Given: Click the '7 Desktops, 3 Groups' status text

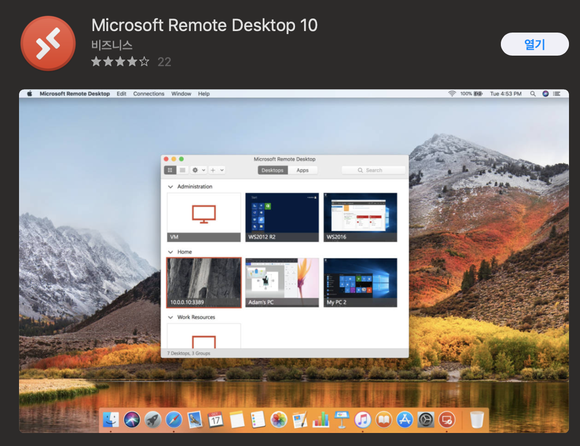Looking at the screenshot, I should pyautogui.click(x=189, y=353).
